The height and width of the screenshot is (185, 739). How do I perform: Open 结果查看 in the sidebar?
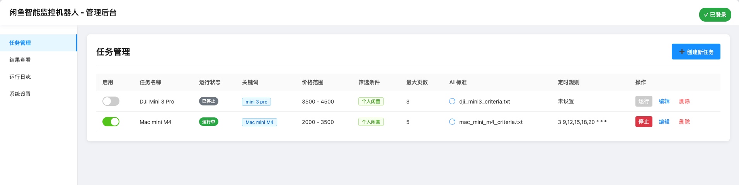point(39,60)
